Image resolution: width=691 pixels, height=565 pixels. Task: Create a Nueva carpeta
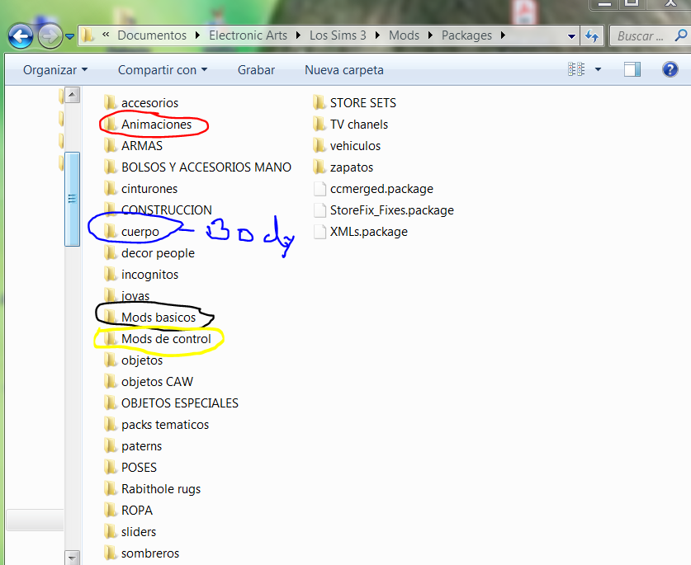click(344, 70)
